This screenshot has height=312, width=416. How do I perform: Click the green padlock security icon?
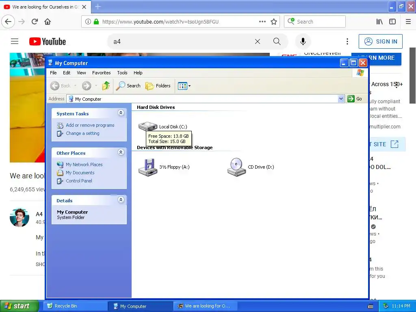tap(96, 22)
